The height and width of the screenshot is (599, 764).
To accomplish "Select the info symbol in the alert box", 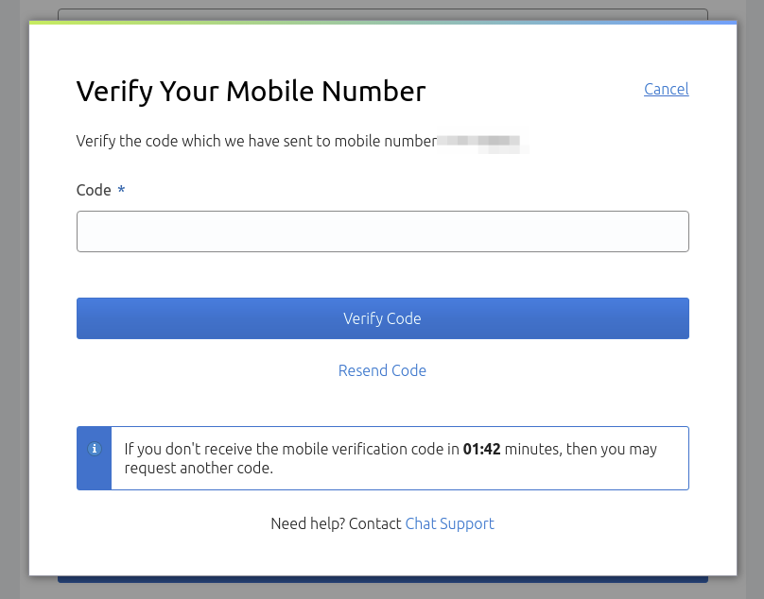I will coord(94,450).
